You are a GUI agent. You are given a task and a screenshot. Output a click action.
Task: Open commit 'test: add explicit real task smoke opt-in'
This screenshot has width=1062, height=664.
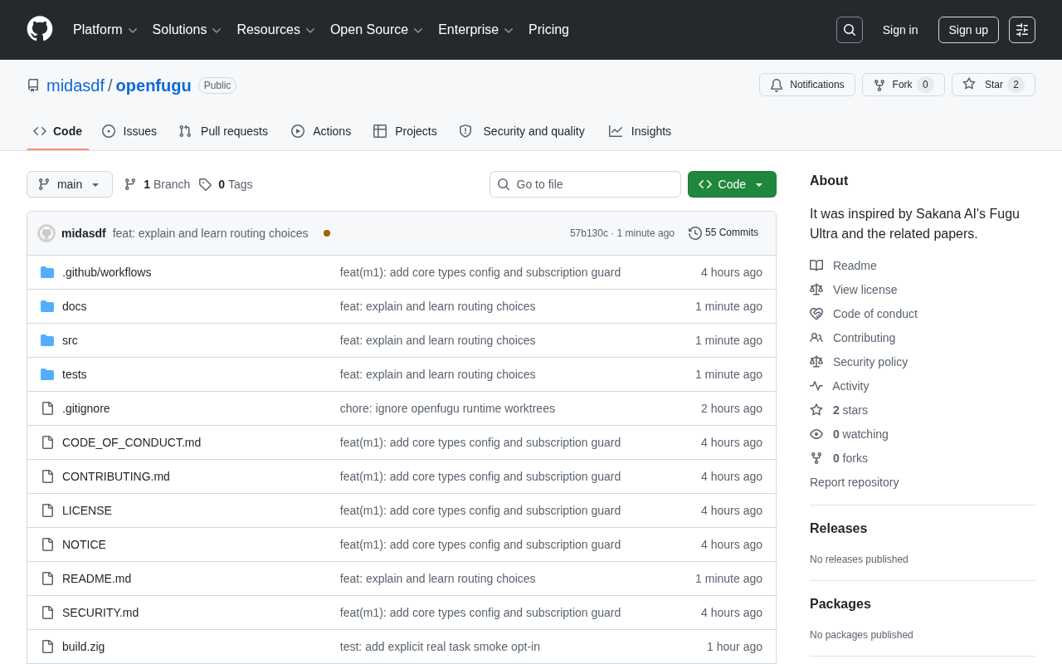440,647
